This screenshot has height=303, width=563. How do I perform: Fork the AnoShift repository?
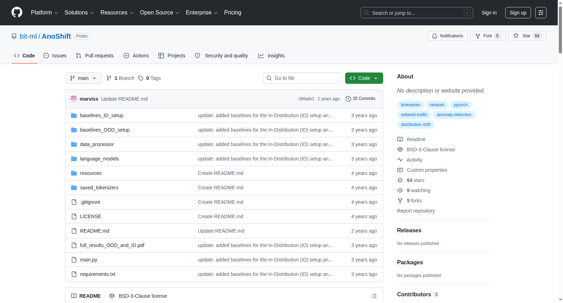(488, 36)
